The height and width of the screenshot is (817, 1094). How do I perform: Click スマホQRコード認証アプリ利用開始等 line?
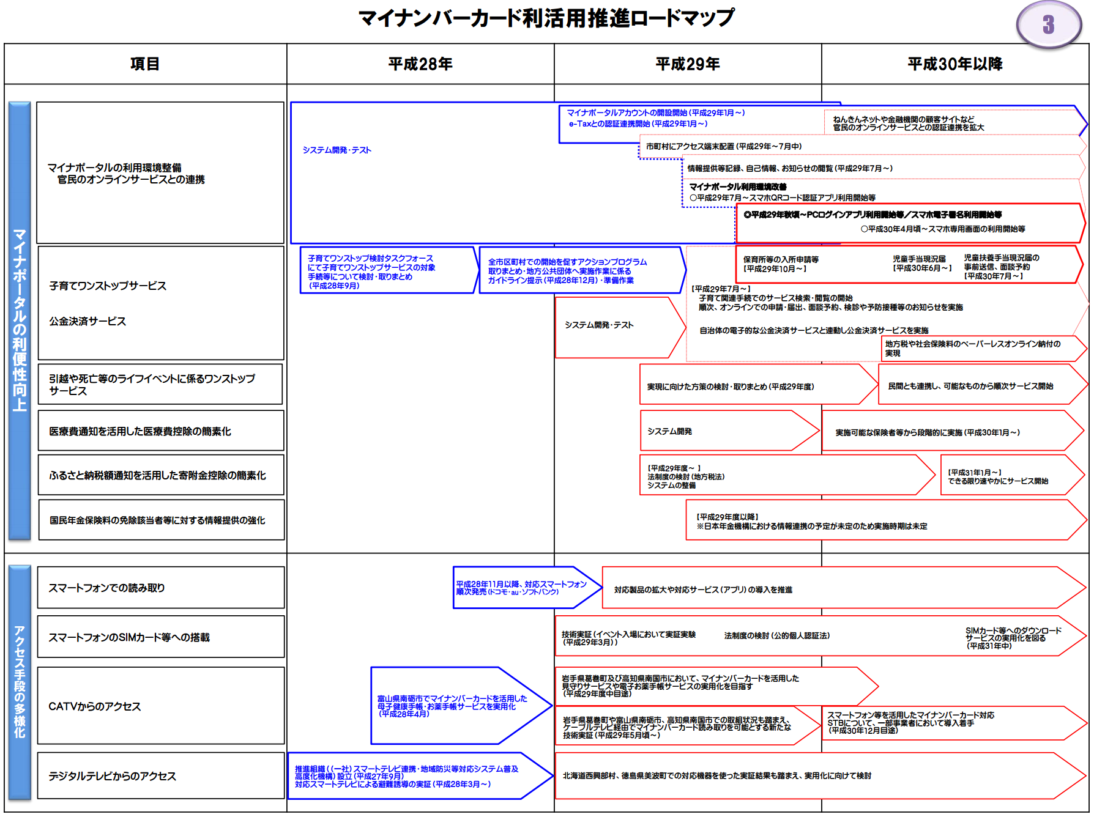point(783,198)
